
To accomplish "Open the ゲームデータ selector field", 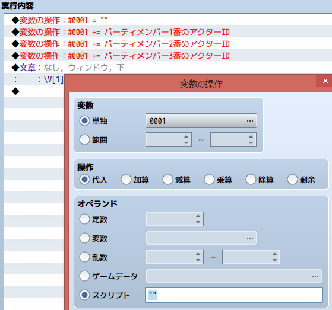I will click(234, 276).
